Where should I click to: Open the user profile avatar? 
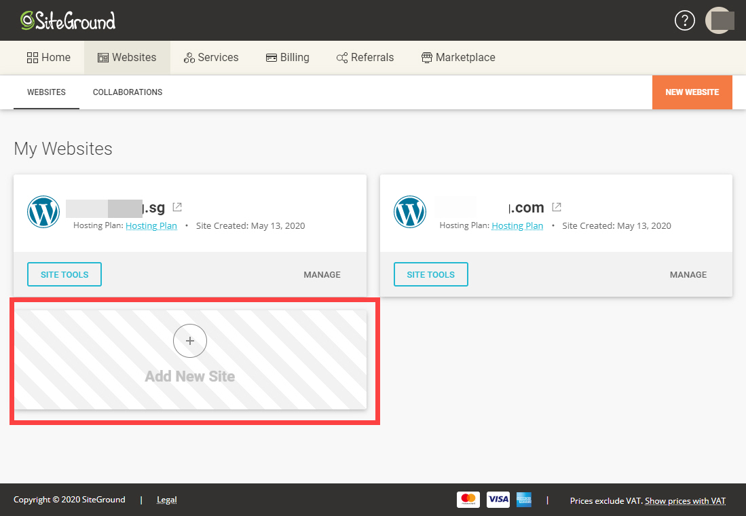720,20
